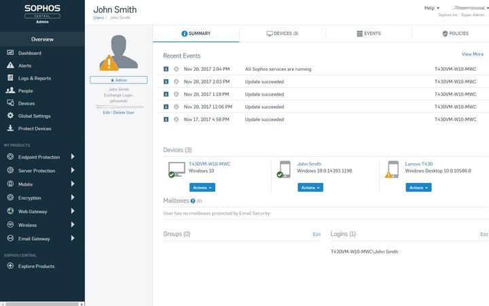Open T430VM-W10-MWC device name link
This screenshot has height=306, width=489.
click(210, 164)
